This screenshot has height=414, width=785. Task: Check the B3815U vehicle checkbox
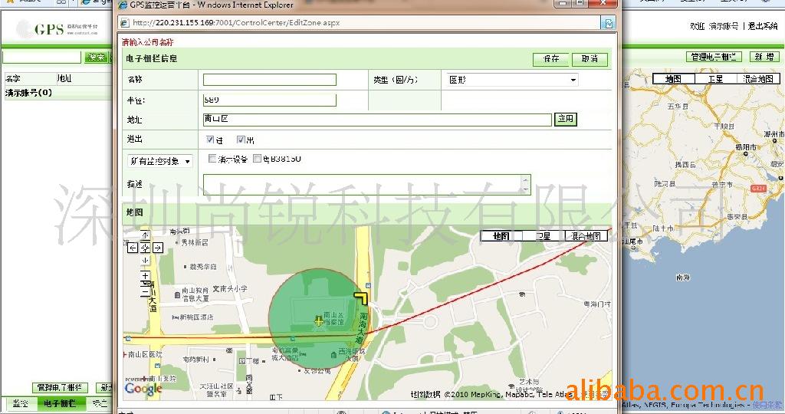pos(258,159)
